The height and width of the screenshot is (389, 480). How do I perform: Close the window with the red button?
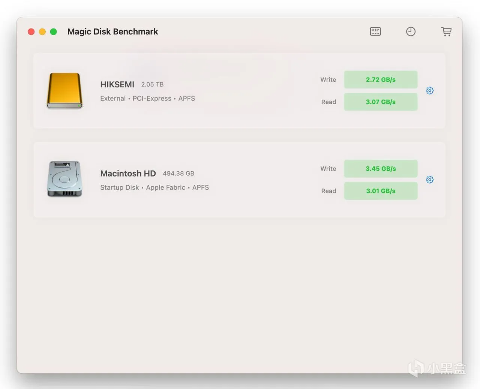[31, 32]
